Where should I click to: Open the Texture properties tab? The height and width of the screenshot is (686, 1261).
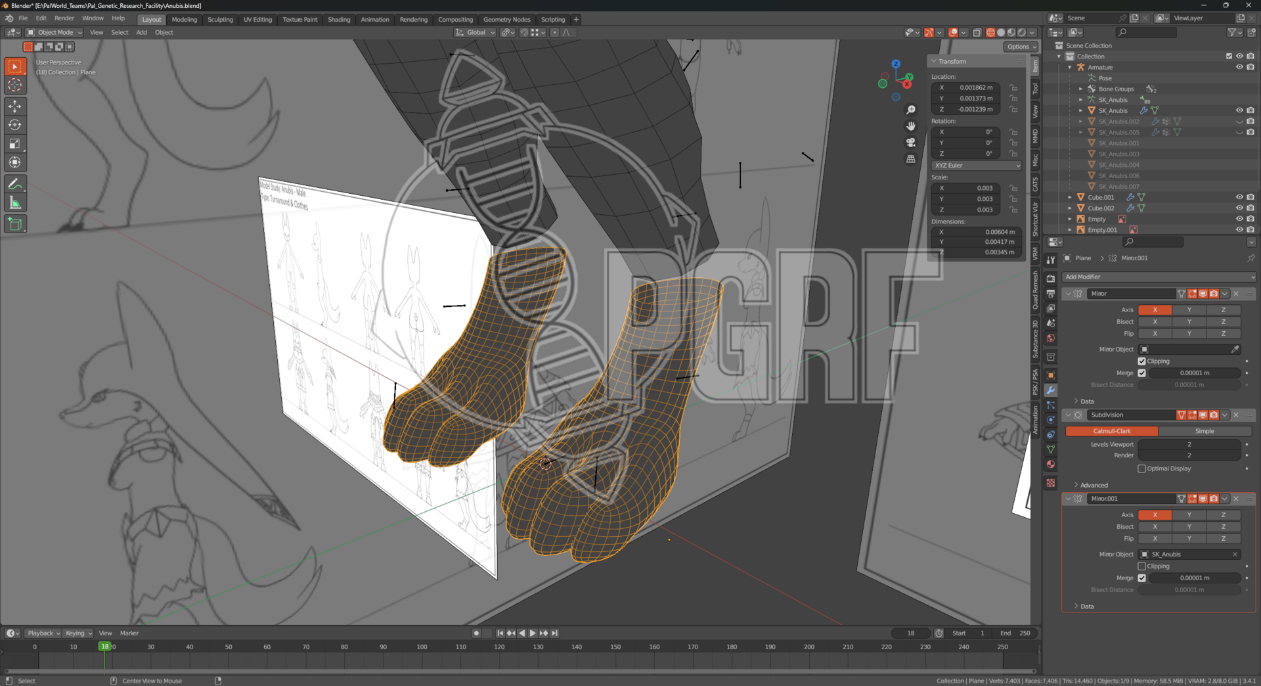click(x=1051, y=483)
